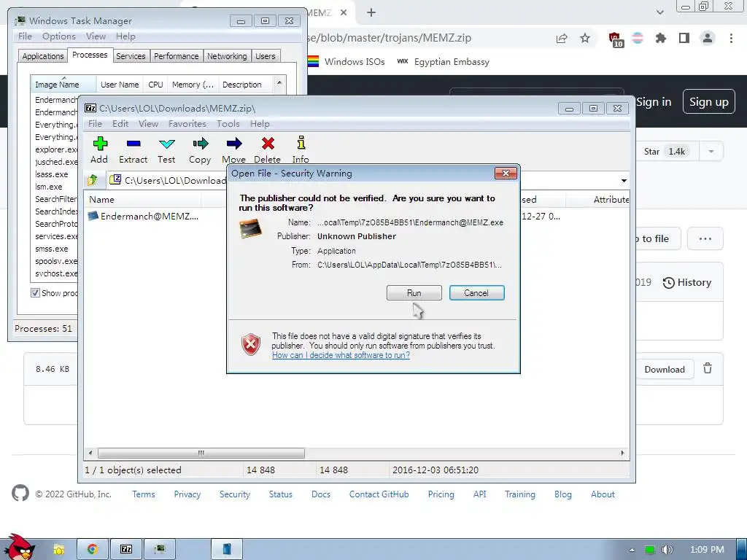Open Windows ISOs bookmark

347,61
